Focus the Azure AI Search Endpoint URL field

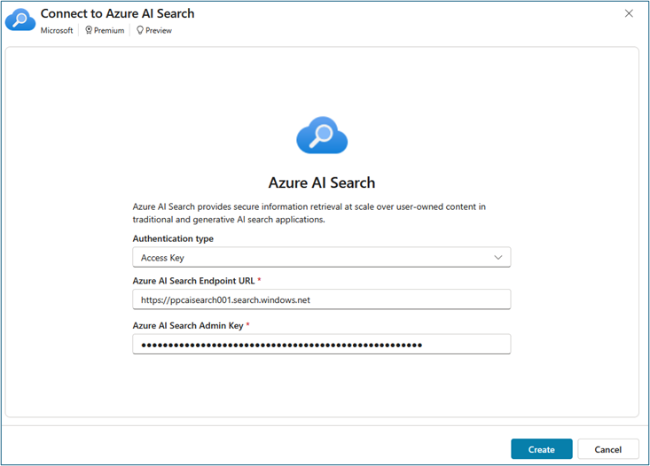[322, 299]
